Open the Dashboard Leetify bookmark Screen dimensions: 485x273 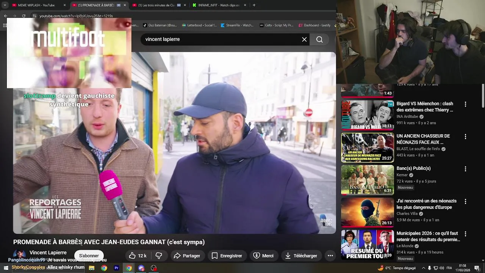314,25
